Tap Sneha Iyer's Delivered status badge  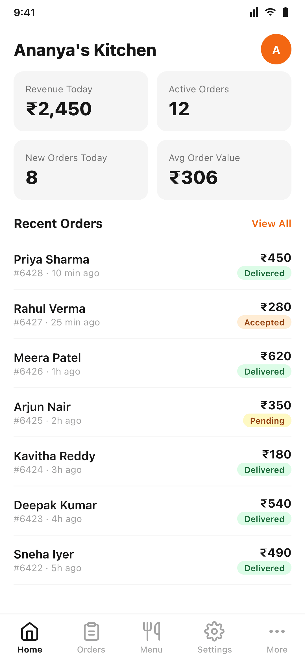pos(264,568)
